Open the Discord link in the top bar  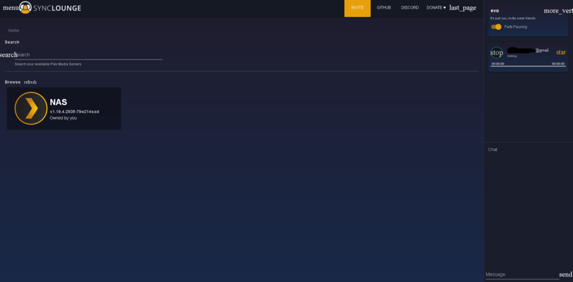coord(410,8)
